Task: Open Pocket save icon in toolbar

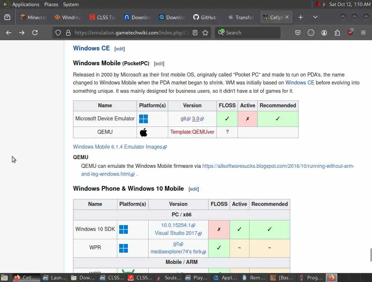Action: point(298,33)
